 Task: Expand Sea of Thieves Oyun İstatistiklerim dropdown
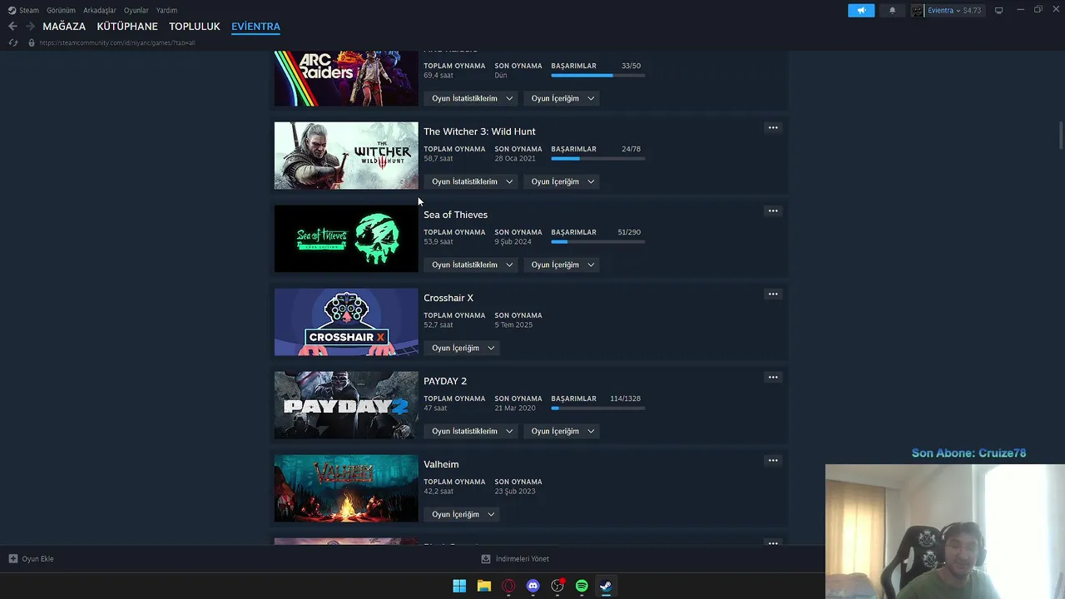472,265
